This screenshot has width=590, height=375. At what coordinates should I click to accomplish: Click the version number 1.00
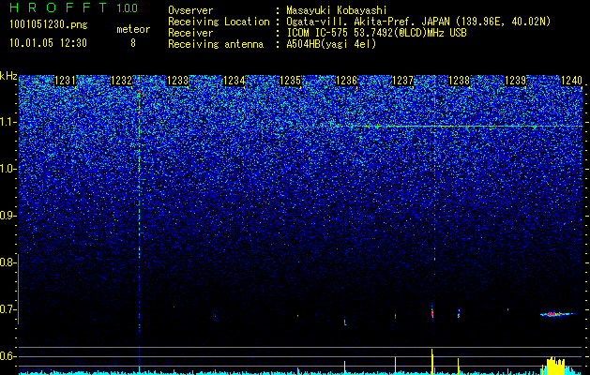click(x=128, y=7)
